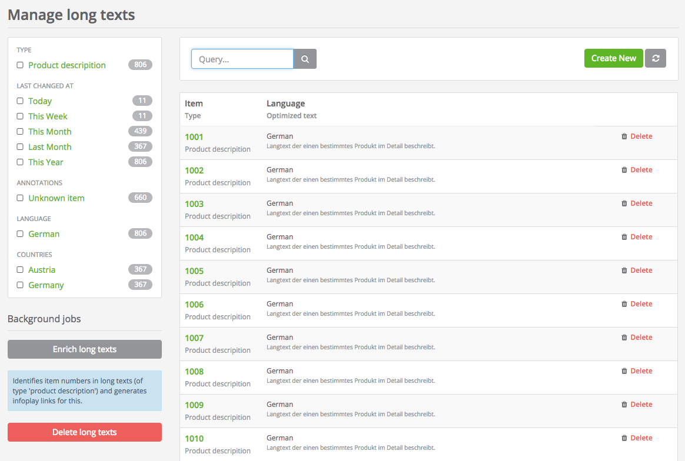Focus the Query search field

point(242,59)
